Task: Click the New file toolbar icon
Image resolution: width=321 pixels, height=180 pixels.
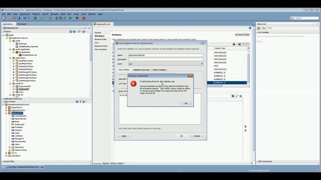Action: tap(5, 18)
